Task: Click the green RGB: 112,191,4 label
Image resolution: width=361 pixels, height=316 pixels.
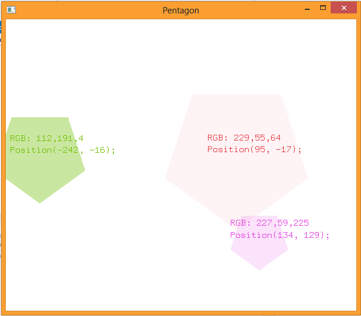Action: coord(47,138)
